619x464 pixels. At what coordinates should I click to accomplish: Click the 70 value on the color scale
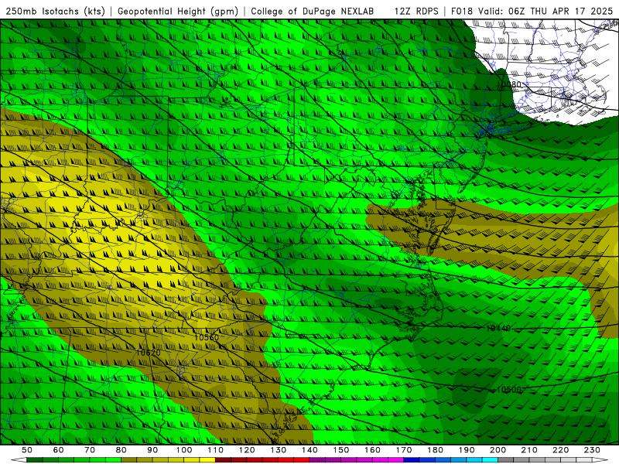tap(90, 450)
